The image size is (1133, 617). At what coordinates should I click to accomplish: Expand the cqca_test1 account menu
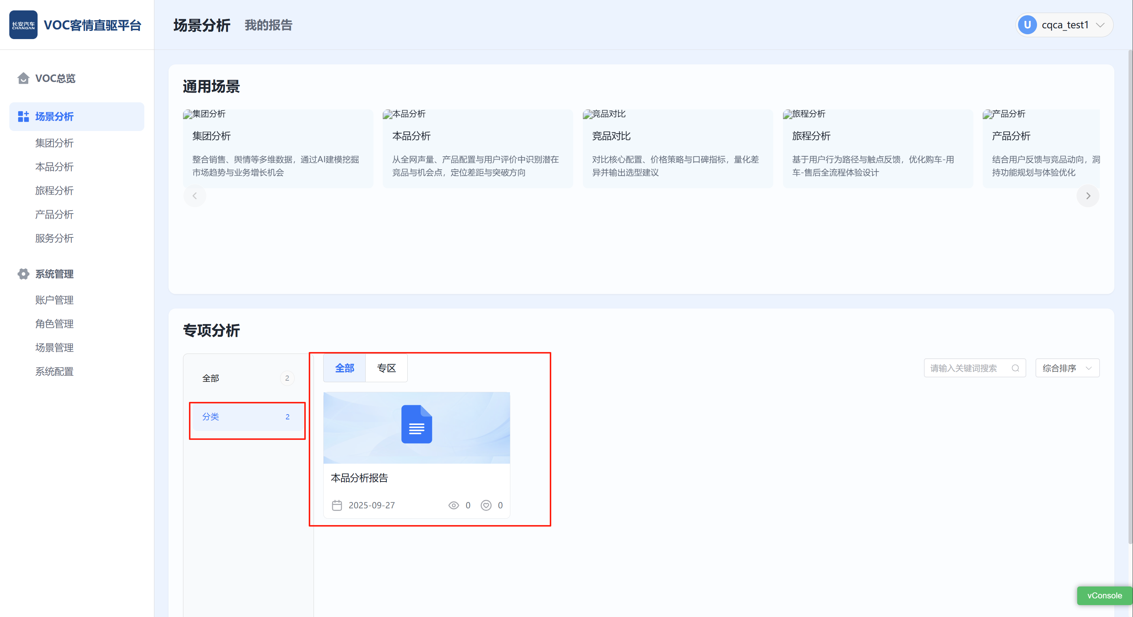[x=1100, y=25]
